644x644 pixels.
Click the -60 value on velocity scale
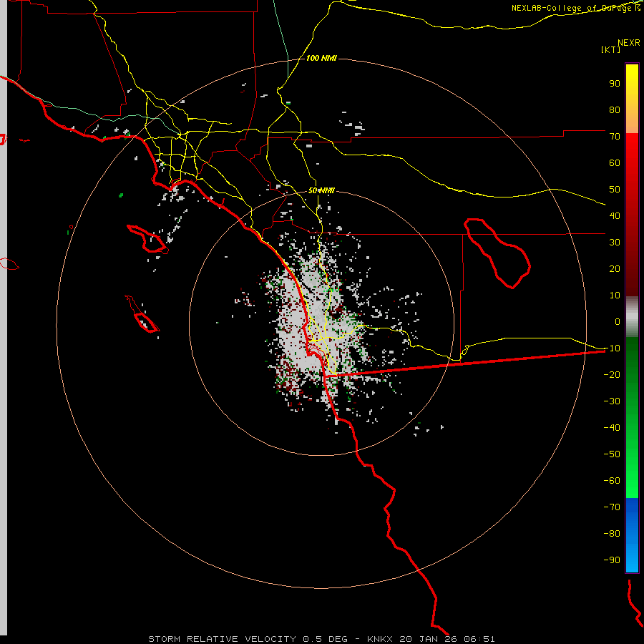coord(612,481)
